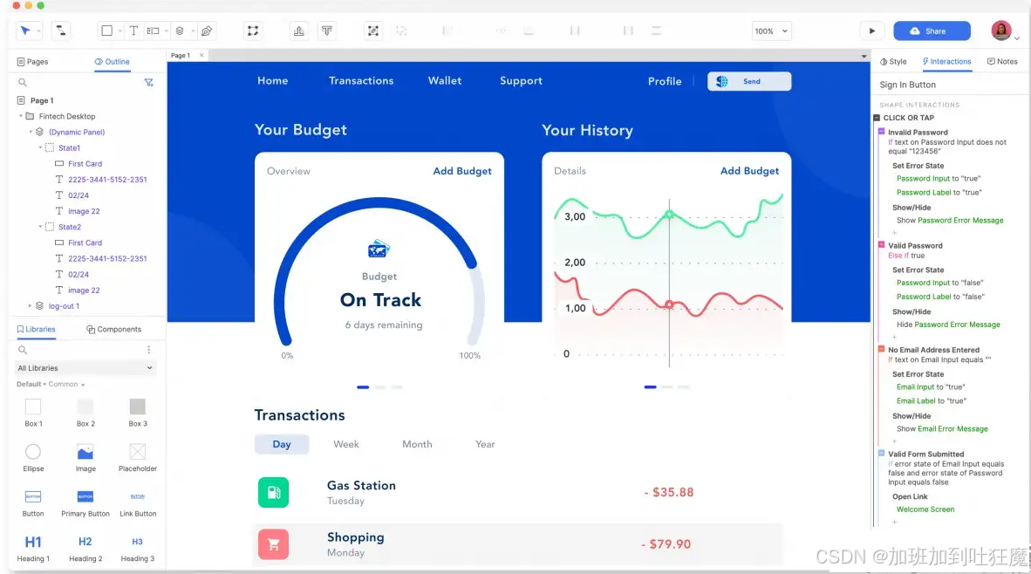
Task: Pick the Ellipse widget from the library
Action: click(x=33, y=452)
